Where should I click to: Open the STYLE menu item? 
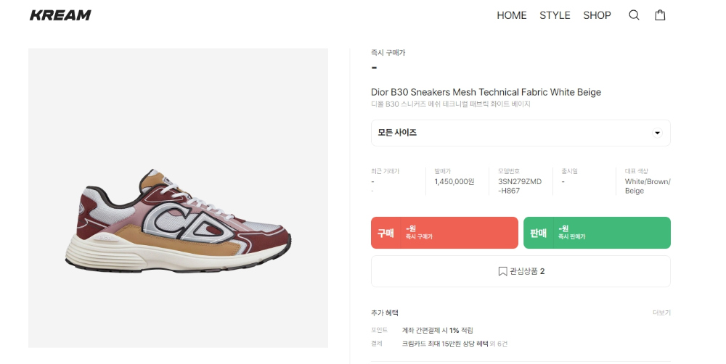[555, 15]
